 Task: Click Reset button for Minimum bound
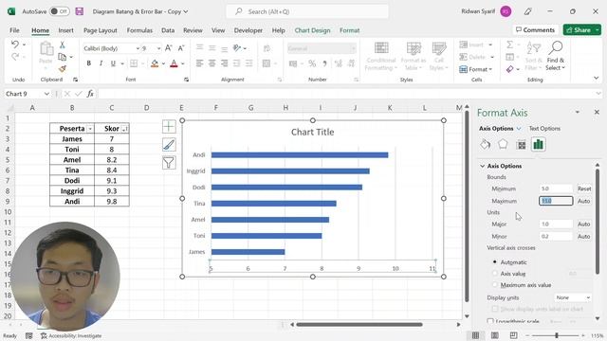click(584, 188)
